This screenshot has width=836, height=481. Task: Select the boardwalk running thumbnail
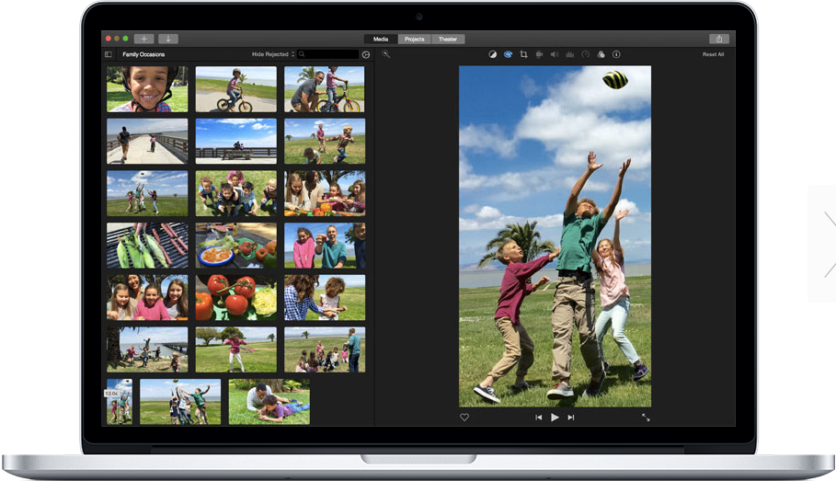[x=147, y=142]
